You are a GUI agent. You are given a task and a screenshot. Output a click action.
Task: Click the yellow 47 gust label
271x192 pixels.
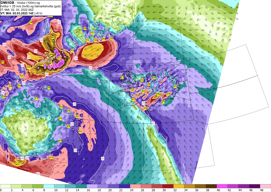click(x=51, y=63)
